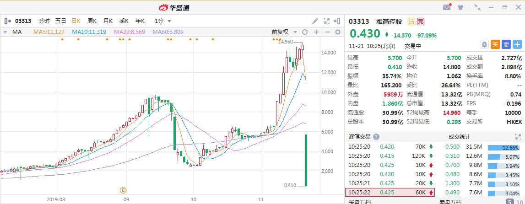The width and height of the screenshot is (525, 204).
Task: Zoom out the chart with minus icon
Action: click(x=327, y=32)
